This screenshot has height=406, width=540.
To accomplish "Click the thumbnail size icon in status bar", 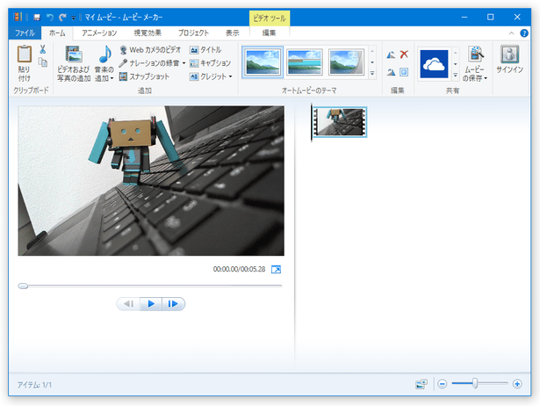I will coord(421,384).
